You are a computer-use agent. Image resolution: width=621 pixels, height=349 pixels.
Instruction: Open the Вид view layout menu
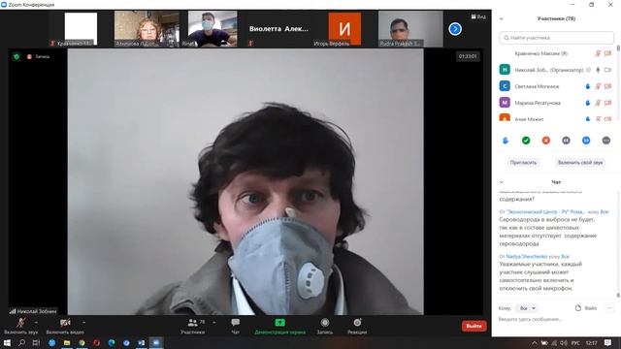478,16
